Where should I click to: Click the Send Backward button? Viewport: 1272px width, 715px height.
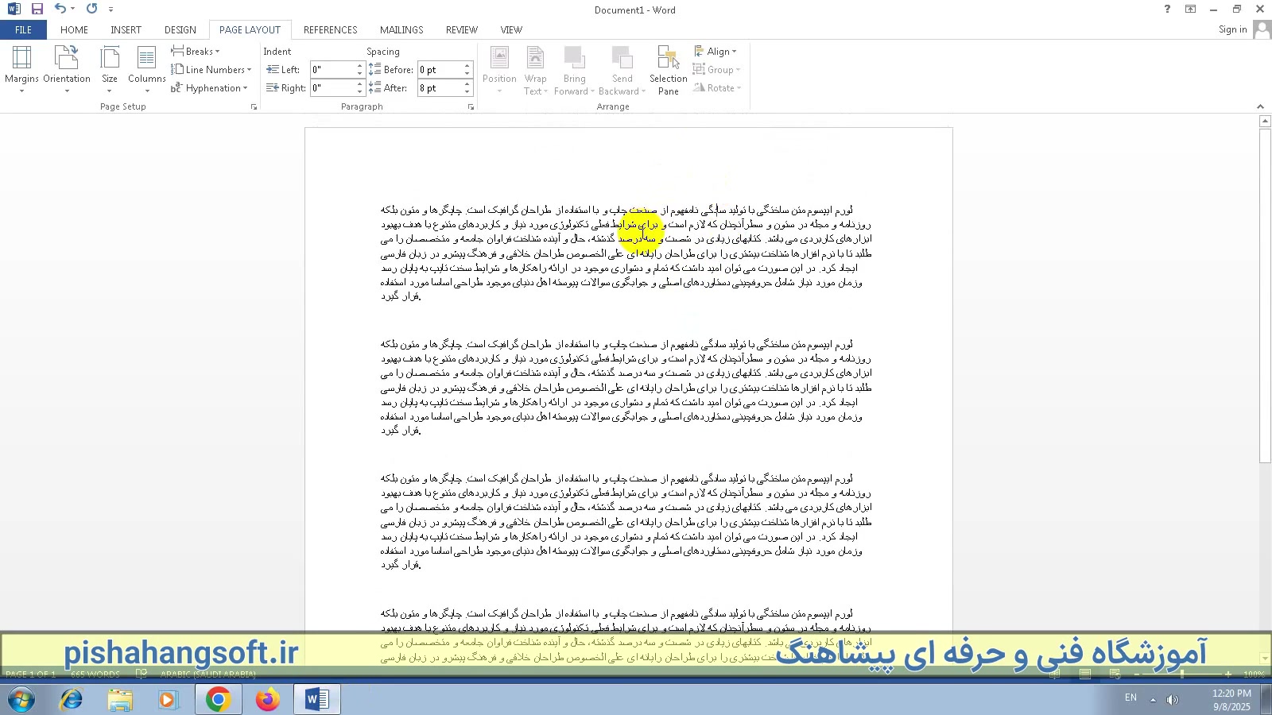pyautogui.click(x=622, y=70)
